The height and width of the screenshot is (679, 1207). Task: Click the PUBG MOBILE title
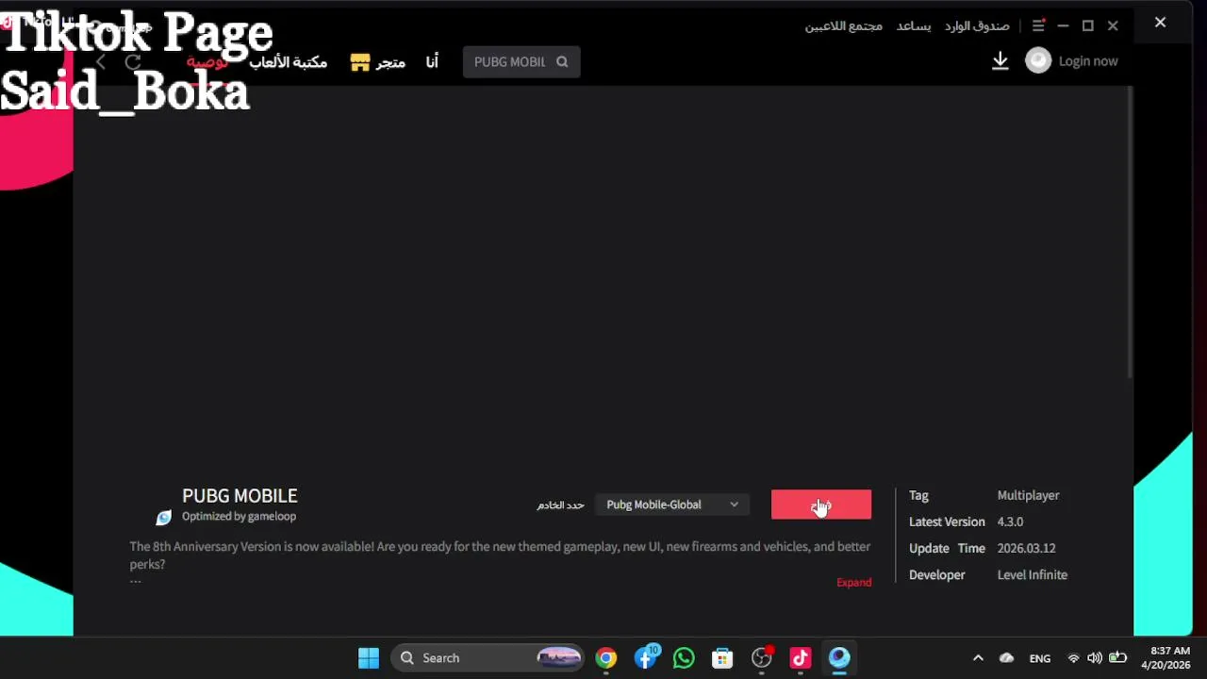click(240, 496)
